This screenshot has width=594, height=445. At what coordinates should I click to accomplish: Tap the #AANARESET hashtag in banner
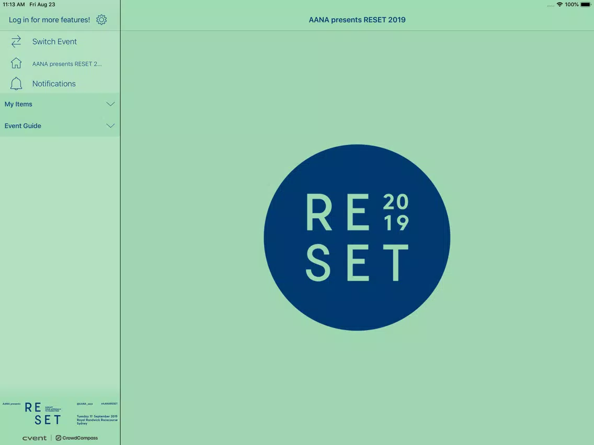109,404
